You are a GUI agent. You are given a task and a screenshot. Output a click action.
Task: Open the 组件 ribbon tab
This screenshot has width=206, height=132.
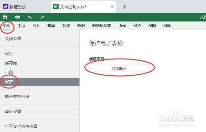(167, 26)
